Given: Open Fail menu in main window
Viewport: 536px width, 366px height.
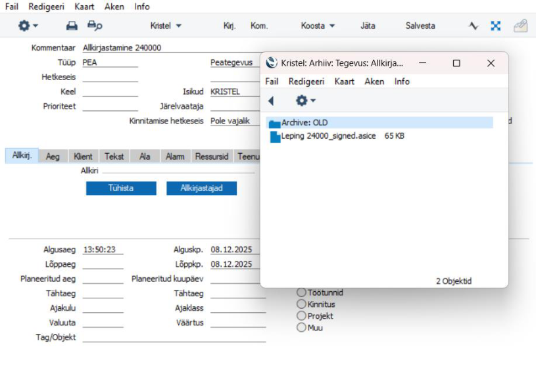Looking at the screenshot, I should click(12, 7).
